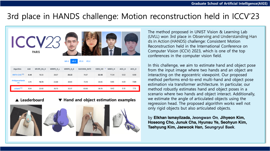Screen dimensions: 270x151
Task: Click the ICCV23 Paris logo
Action: coord(36,44)
